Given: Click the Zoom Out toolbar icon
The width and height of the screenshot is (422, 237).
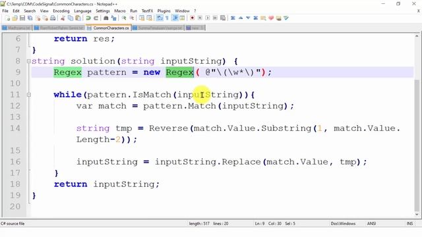Looking at the screenshot, I should tap(132, 18).
